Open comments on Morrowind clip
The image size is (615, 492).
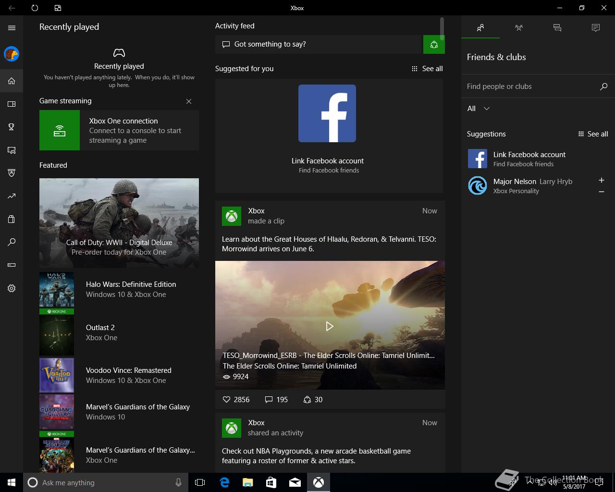click(x=276, y=400)
